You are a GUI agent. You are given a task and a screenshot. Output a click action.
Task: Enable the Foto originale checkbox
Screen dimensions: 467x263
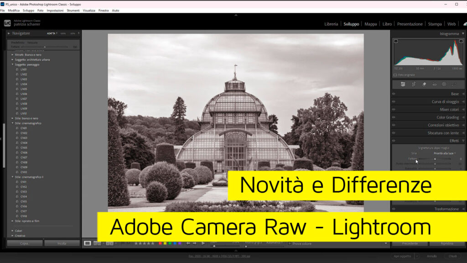(x=395, y=75)
